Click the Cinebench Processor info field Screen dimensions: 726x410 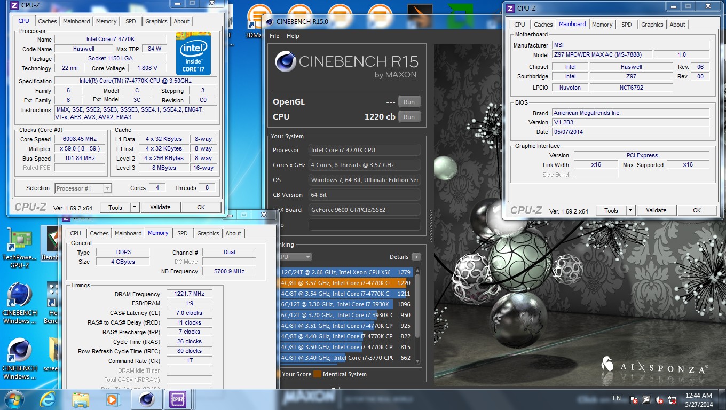pyautogui.click(x=364, y=150)
